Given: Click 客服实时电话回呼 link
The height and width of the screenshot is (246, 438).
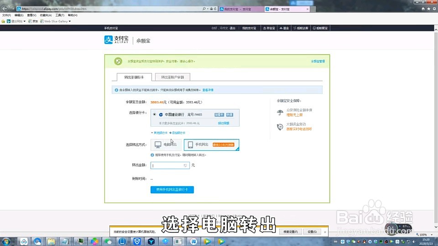Looking at the screenshot, I should click(299, 129).
